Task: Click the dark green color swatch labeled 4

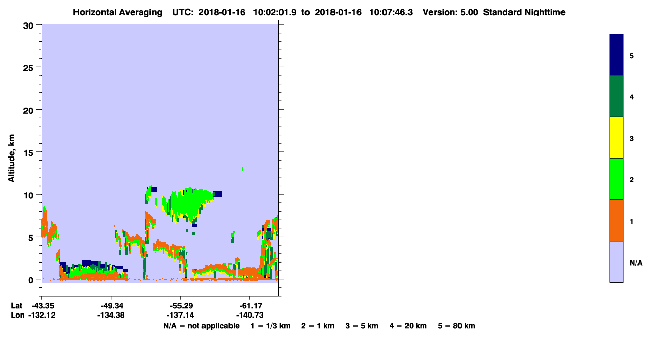Action: click(617, 96)
